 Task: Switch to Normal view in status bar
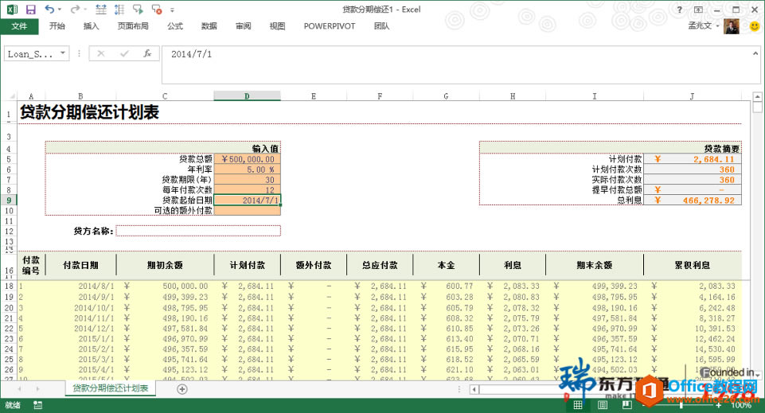[579, 405]
